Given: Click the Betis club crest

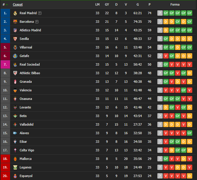Looking at the screenshot, I should 15,116.
